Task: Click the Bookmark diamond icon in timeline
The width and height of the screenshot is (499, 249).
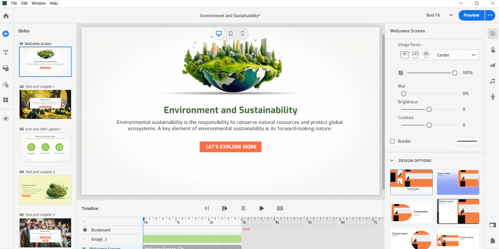Action: coord(85,230)
